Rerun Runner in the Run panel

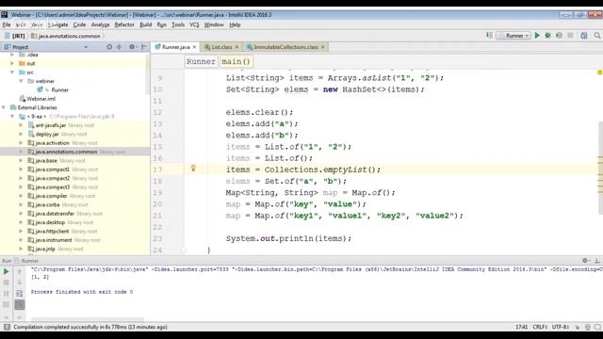click(x=7, y=272)
